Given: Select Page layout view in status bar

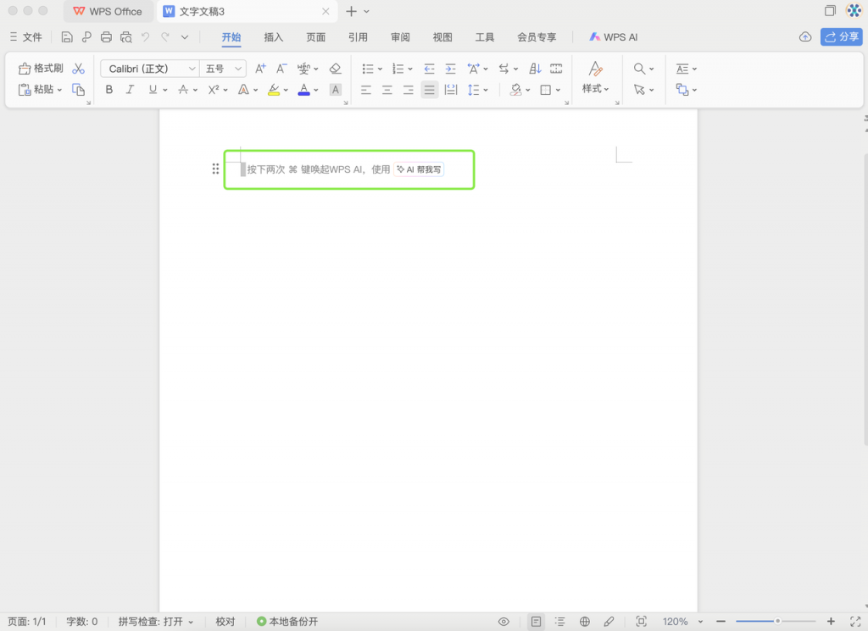Looking at the screenshot, I should [x=536, y=622].
